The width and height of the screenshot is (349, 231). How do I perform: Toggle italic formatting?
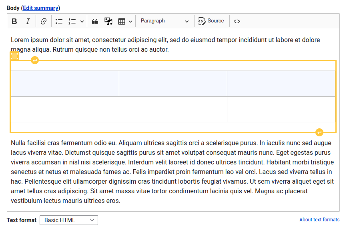click(28, 21)
